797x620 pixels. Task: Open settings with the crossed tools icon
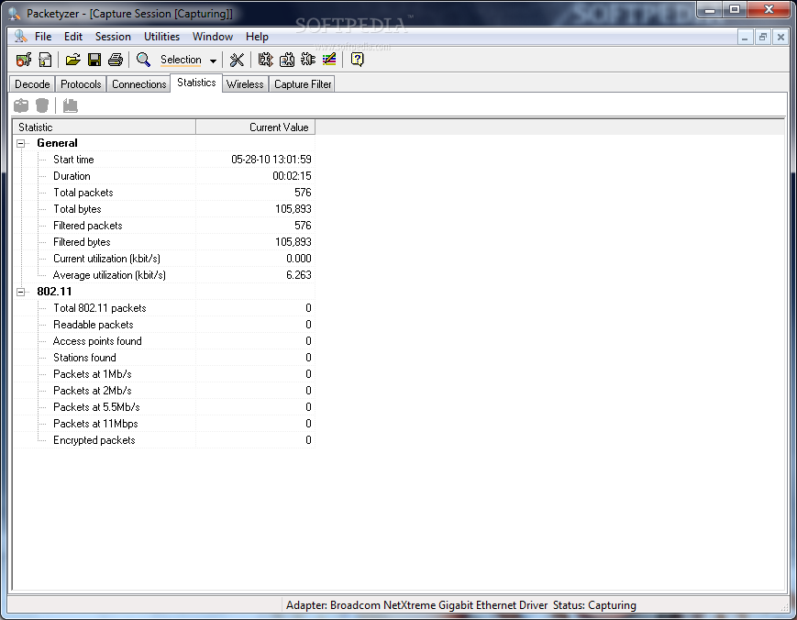coord(237,60)
